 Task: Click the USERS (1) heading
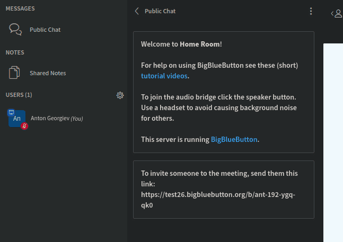[19, 95]
